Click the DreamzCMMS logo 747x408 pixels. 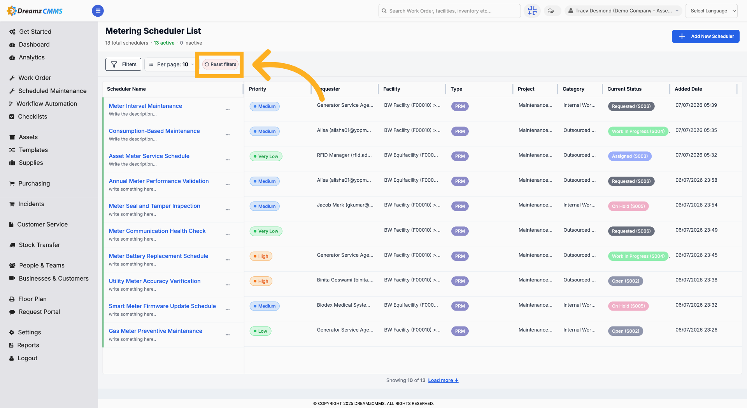(x=35, y=11)
